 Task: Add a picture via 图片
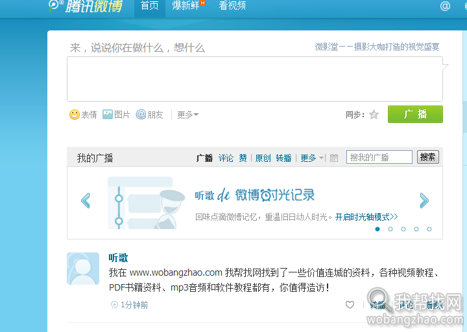coord(116,115)
